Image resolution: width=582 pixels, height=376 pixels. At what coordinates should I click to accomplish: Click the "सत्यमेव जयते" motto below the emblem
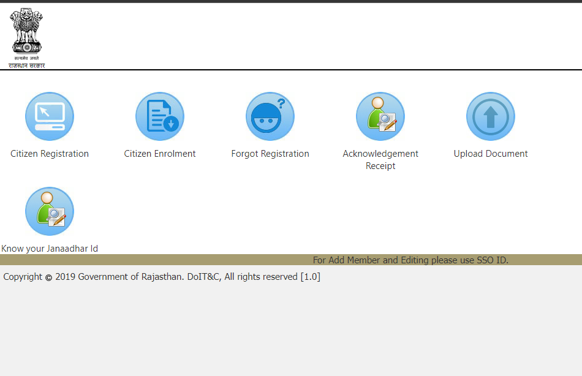coord(26,58)
